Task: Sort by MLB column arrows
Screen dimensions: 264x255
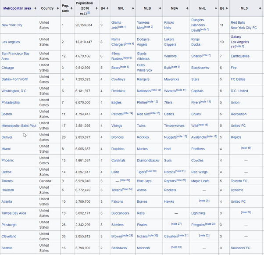Action: point(160,8)
